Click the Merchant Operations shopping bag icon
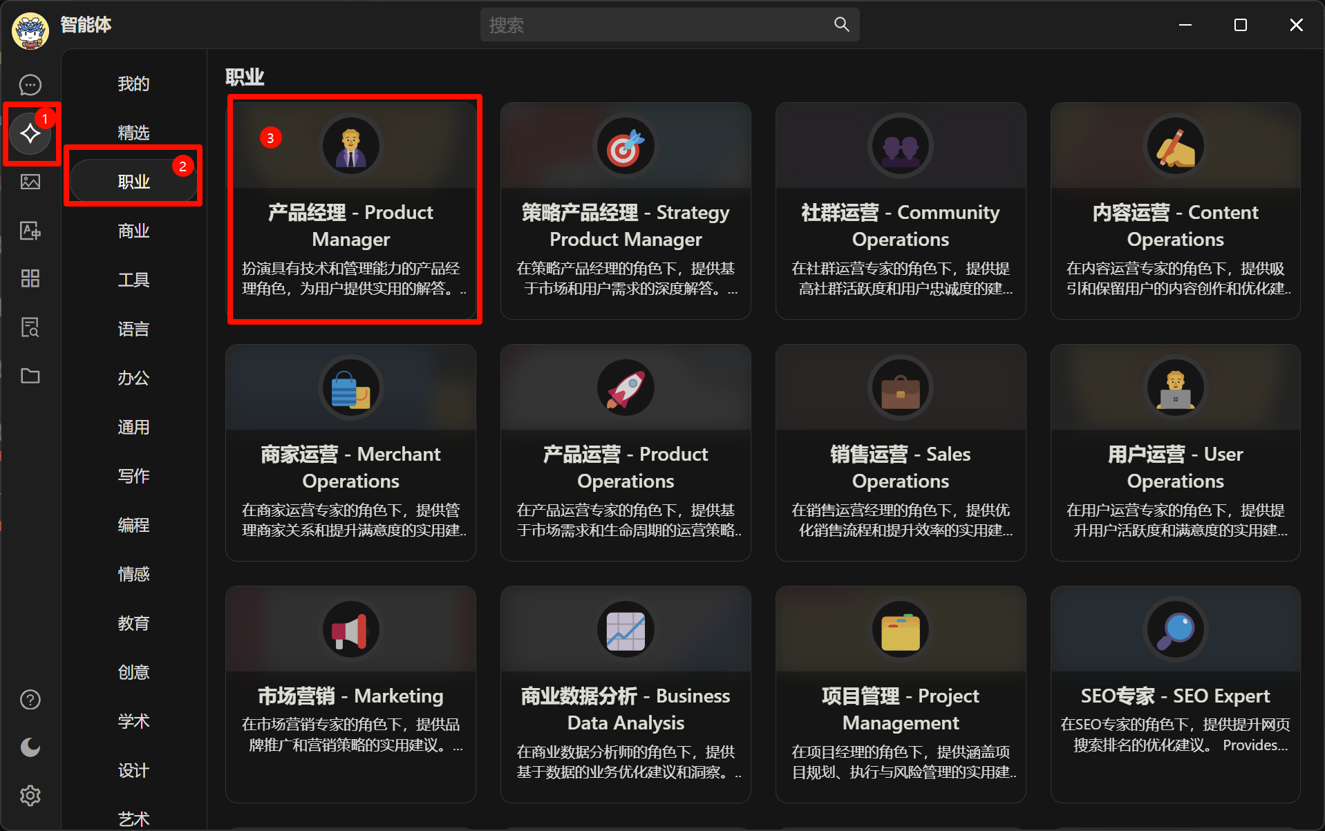1325x831 pixels. [351, 388]
